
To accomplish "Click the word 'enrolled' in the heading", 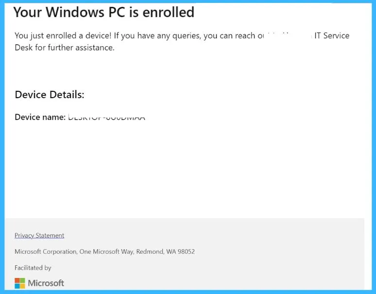I will click(x=168, y=12).
